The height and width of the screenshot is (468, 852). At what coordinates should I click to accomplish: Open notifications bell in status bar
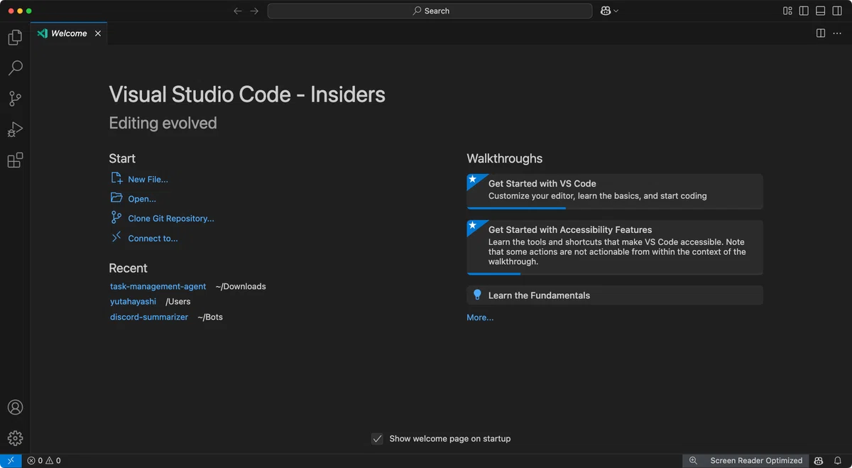pyautogui.click(x=839, y=461)
